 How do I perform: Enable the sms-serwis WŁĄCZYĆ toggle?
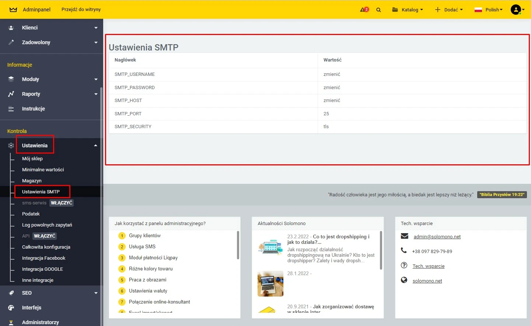tap(62, 203)
